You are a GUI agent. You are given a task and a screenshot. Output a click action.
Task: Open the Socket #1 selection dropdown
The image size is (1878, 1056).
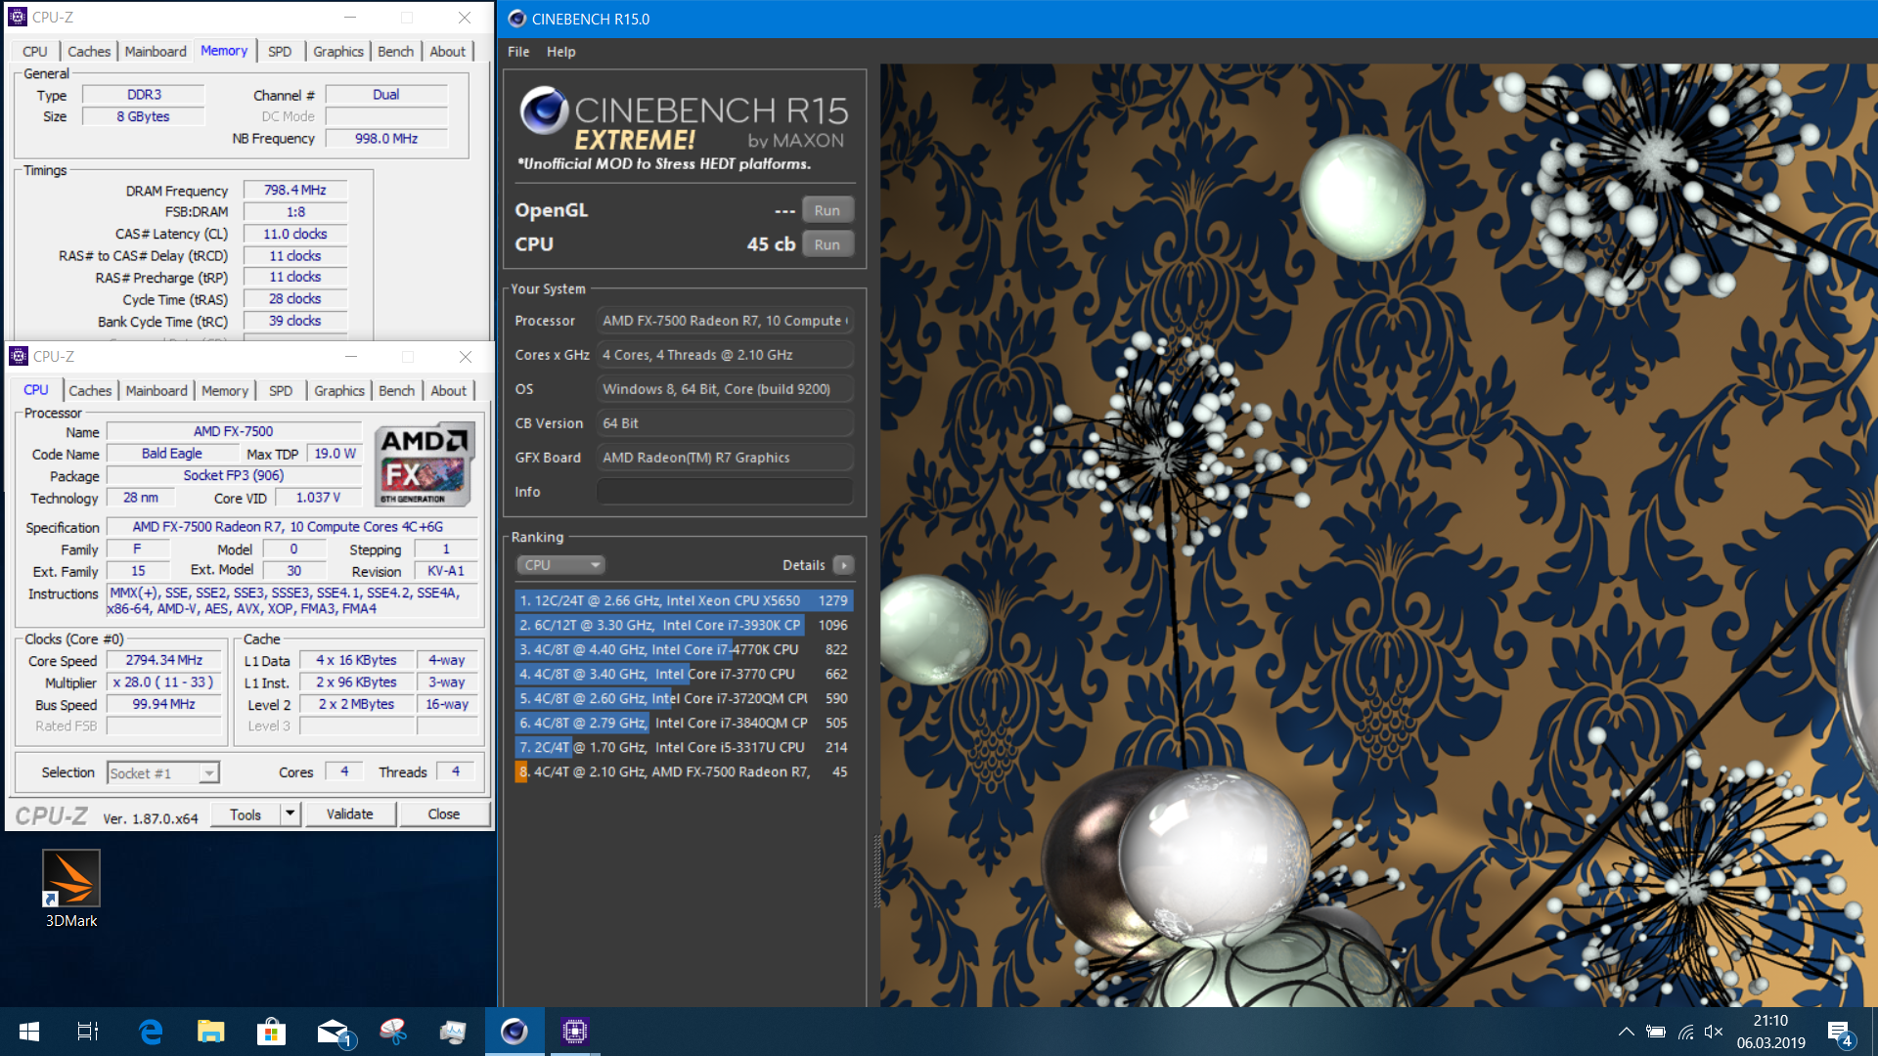pyautogui.click(x=162, y=772)
